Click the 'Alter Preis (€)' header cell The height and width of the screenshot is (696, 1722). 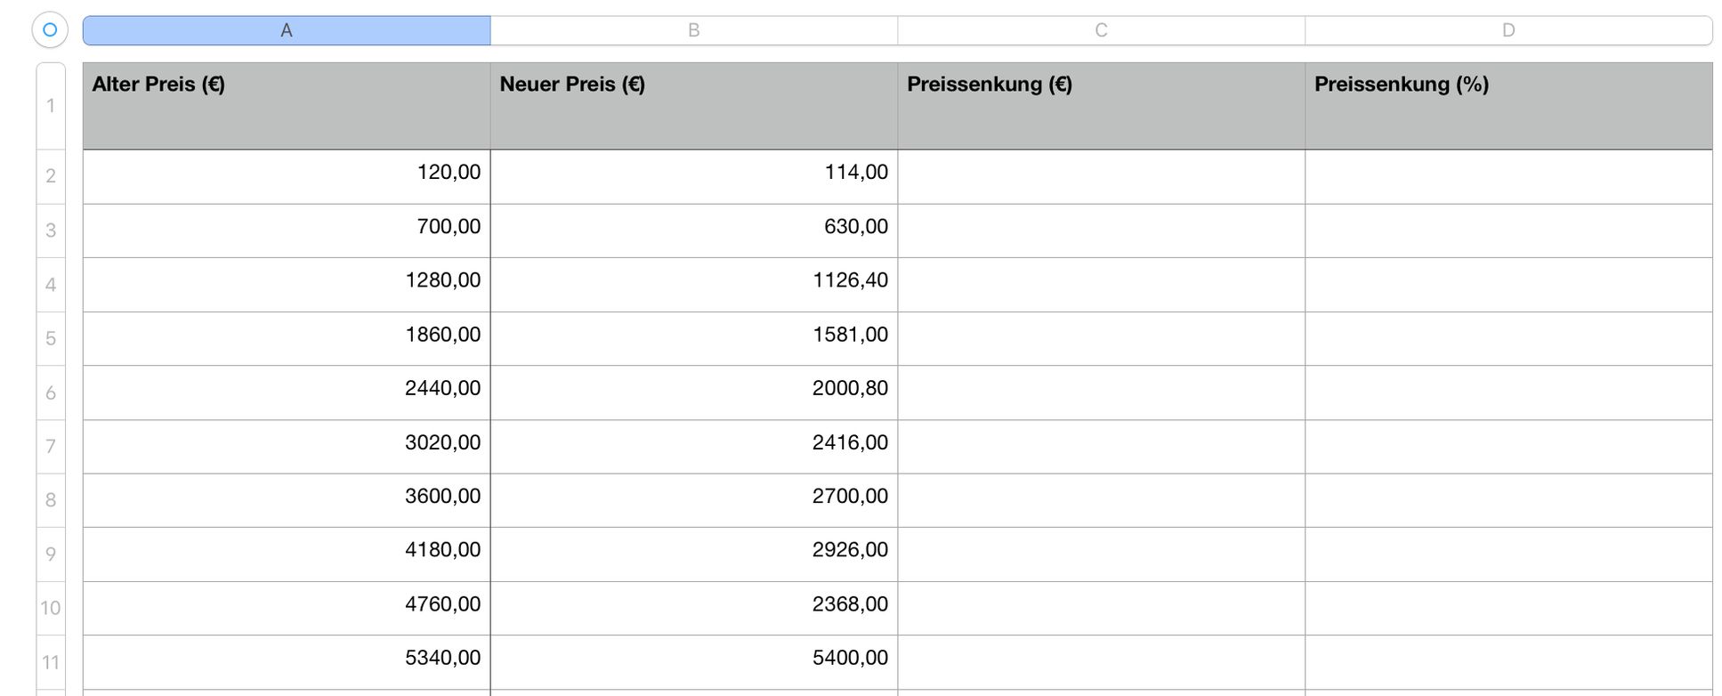point(287,106)
